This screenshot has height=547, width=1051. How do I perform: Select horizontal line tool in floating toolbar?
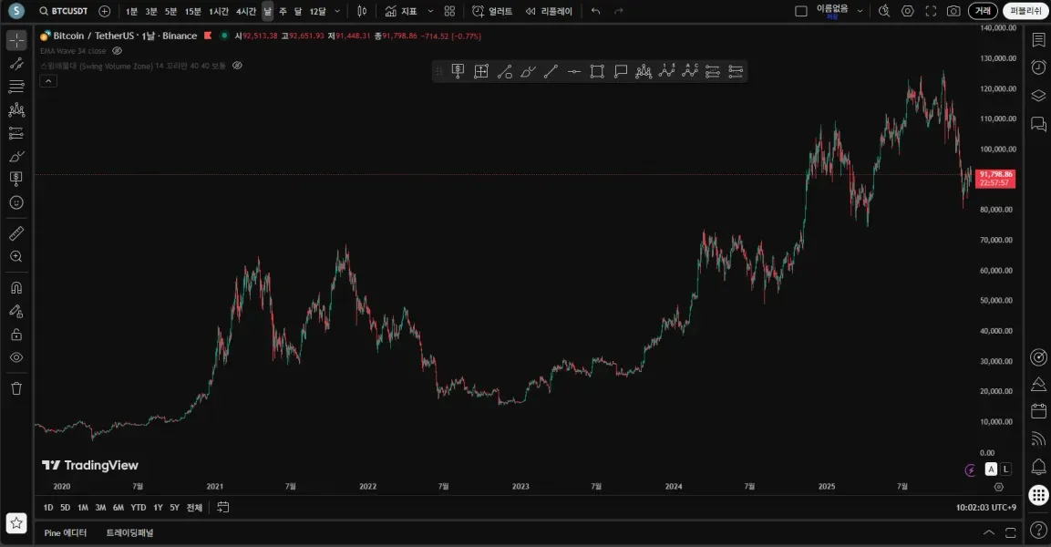pos(573,71)
